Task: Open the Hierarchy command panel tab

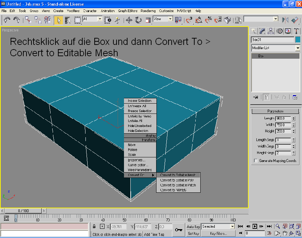Action: pyautogui.click(x=271, y=31)
